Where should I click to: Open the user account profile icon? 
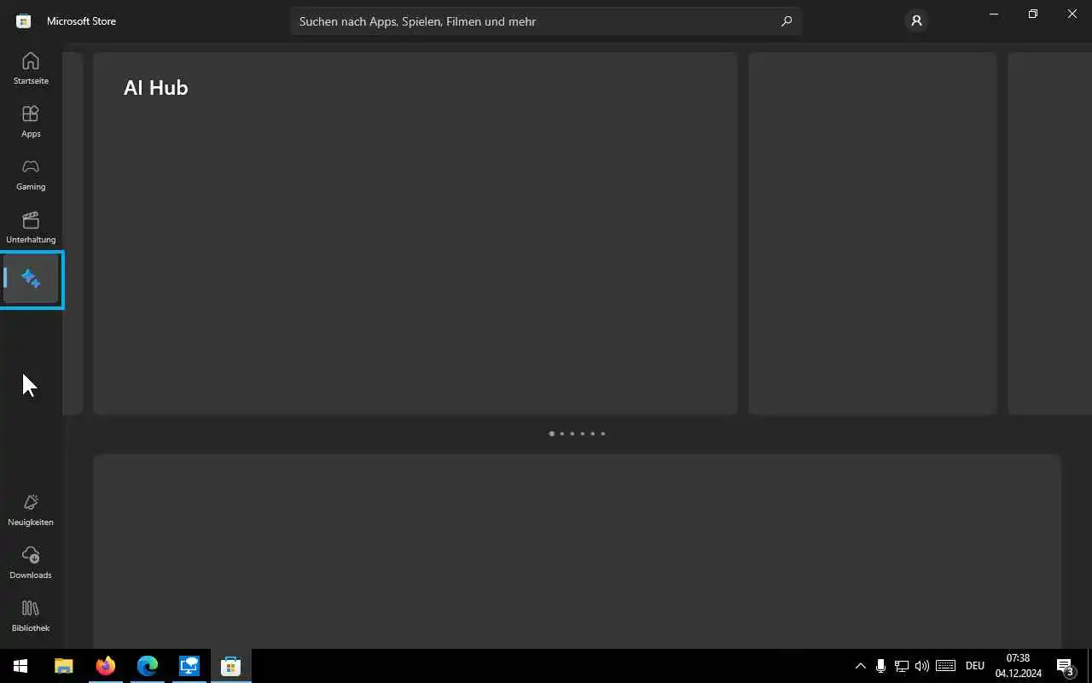(x=916, y=20)
